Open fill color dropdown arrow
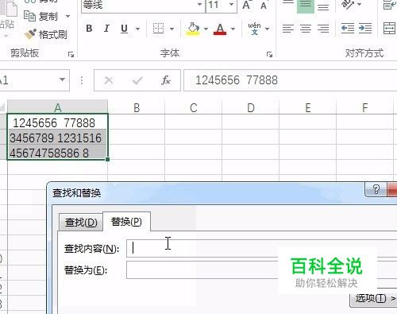 pos(206,29)
